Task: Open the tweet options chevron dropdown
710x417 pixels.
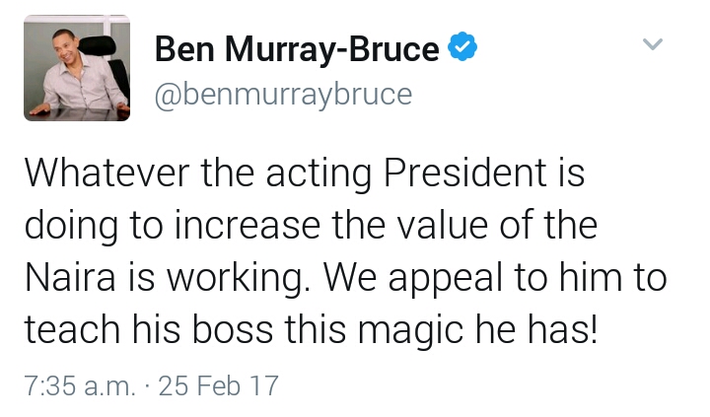Action: 653,44
